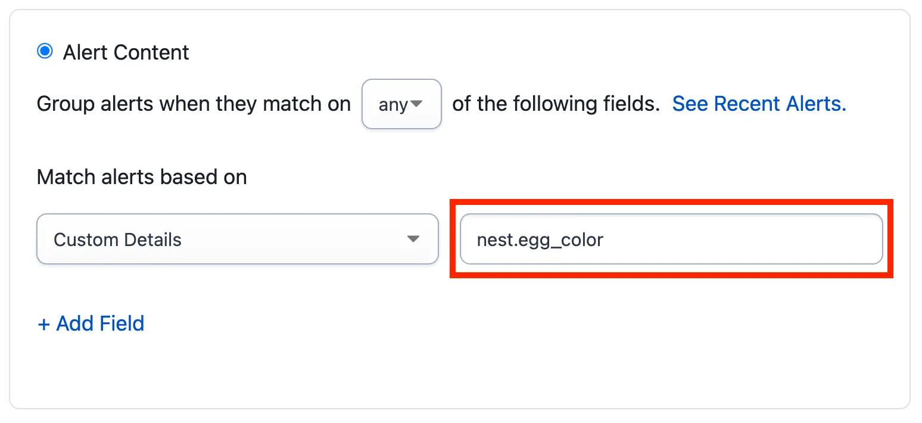Click the 'Match alerts based on' label

tap(142, 177)
